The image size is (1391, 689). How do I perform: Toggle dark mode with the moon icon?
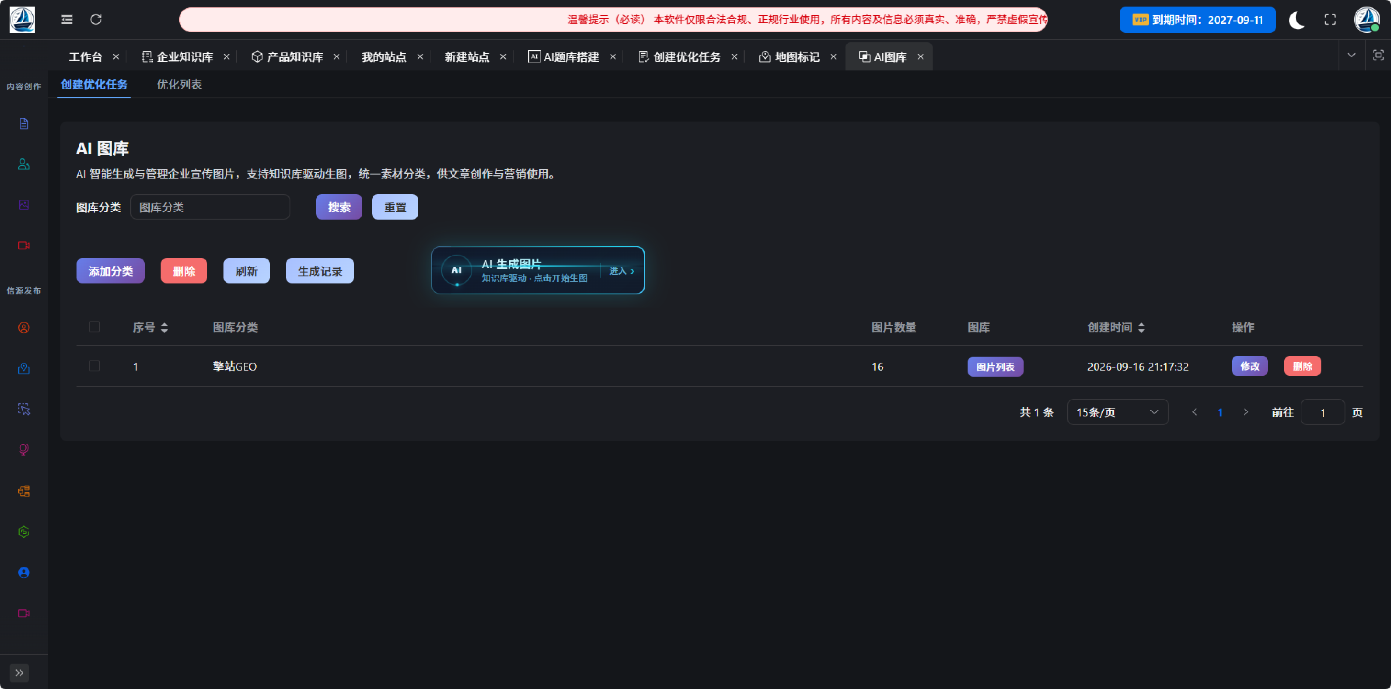[x=1297, y=20]
